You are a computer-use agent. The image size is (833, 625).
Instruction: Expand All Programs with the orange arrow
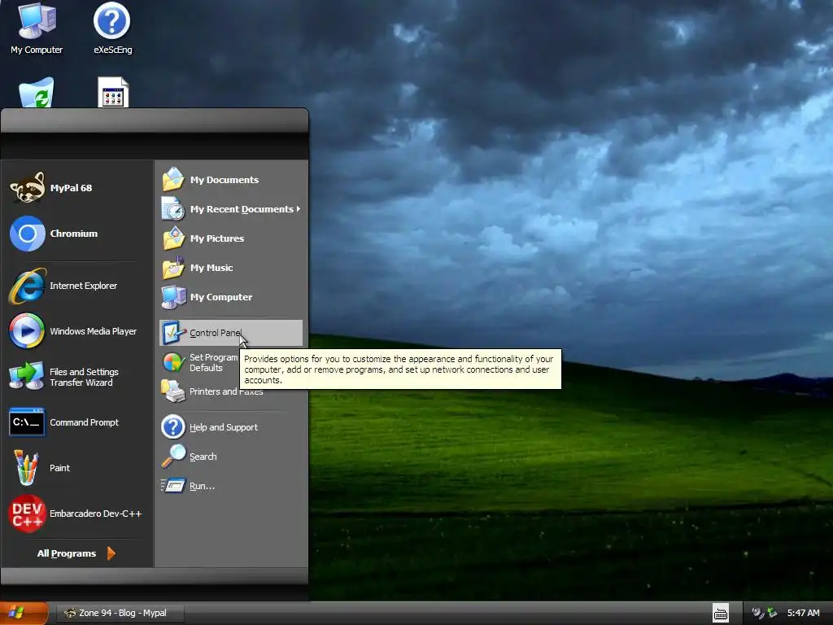pos(111,553)
